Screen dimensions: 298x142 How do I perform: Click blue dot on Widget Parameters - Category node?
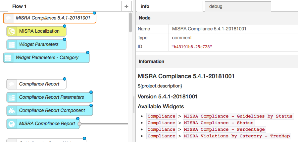tap(88, 52)
